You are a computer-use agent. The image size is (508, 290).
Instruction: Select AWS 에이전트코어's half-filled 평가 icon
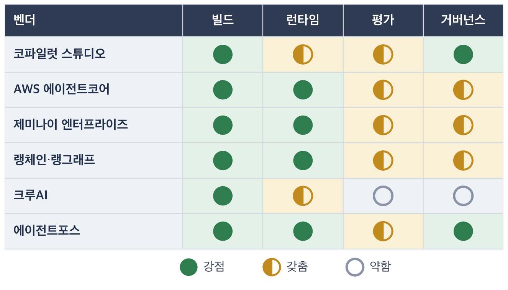(x=383, y=90)
